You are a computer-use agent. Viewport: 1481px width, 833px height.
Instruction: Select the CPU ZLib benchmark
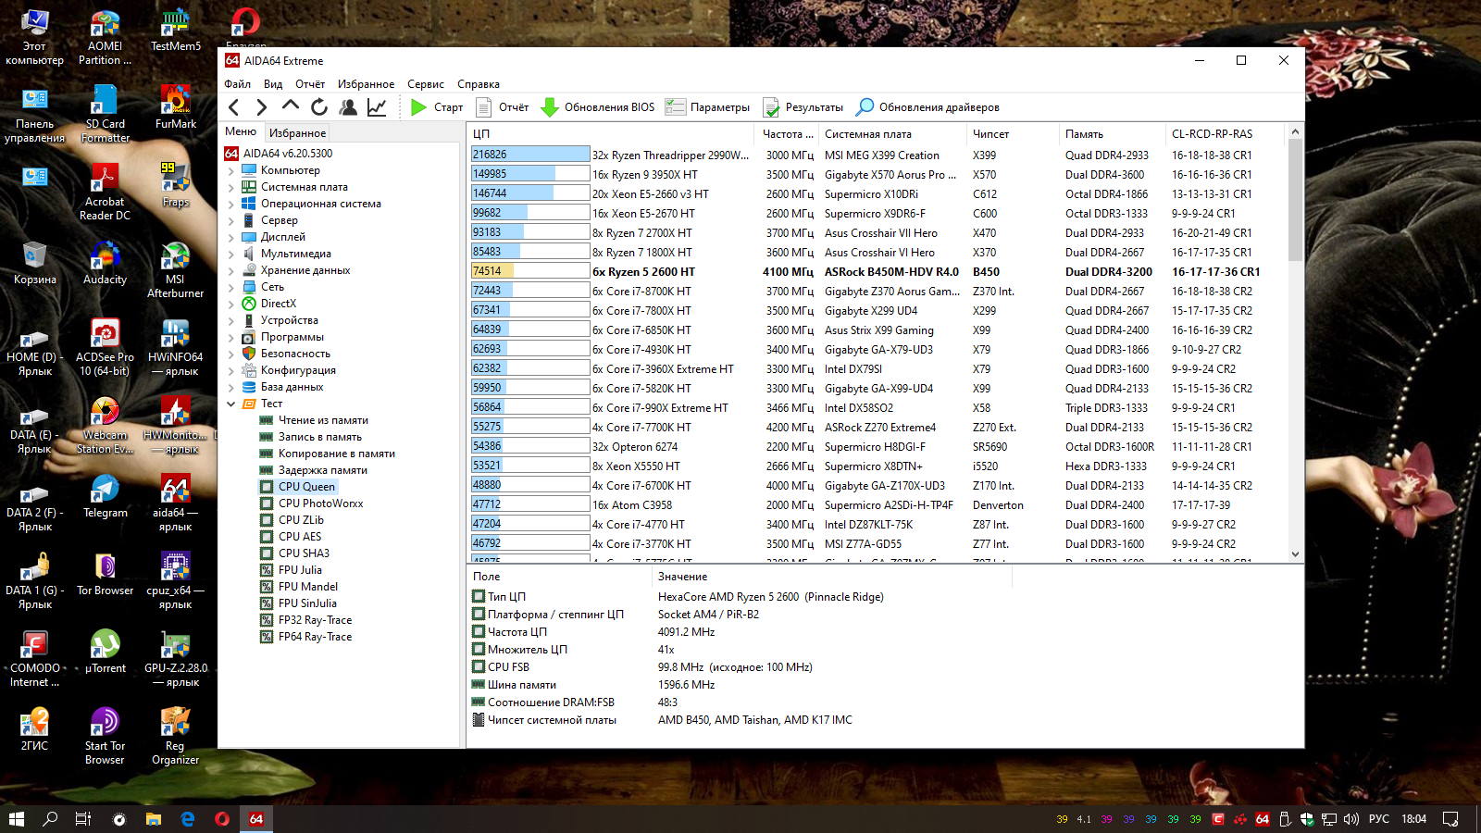click(301, 520)
